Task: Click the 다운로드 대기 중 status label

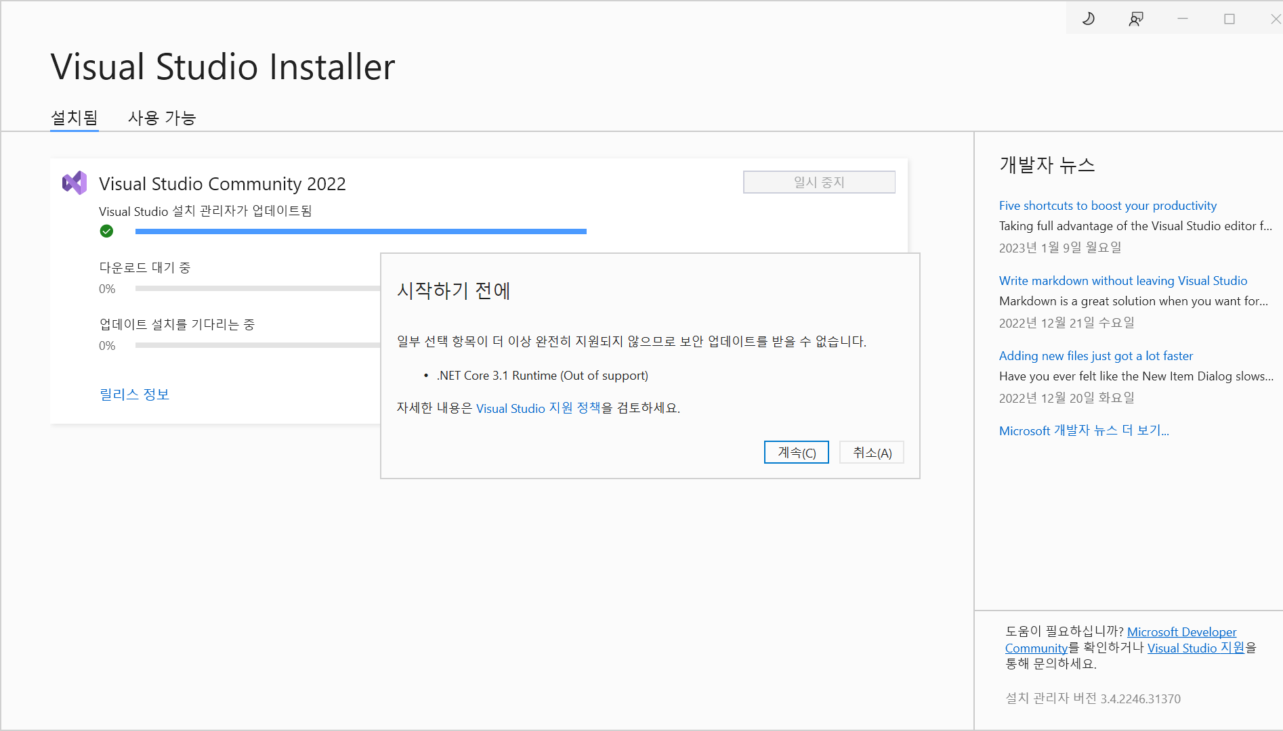Action: (x=145, y=267)
